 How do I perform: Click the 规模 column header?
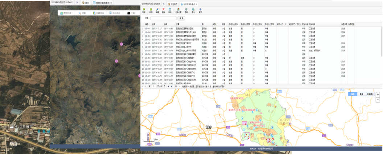225,24
